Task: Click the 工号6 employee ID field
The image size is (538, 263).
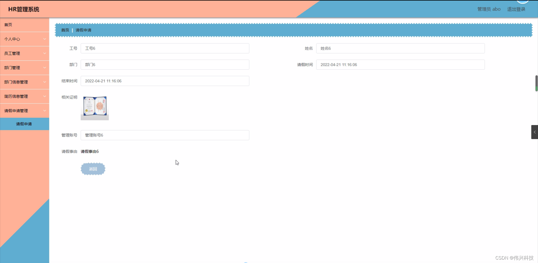Action: coord(165,48)
